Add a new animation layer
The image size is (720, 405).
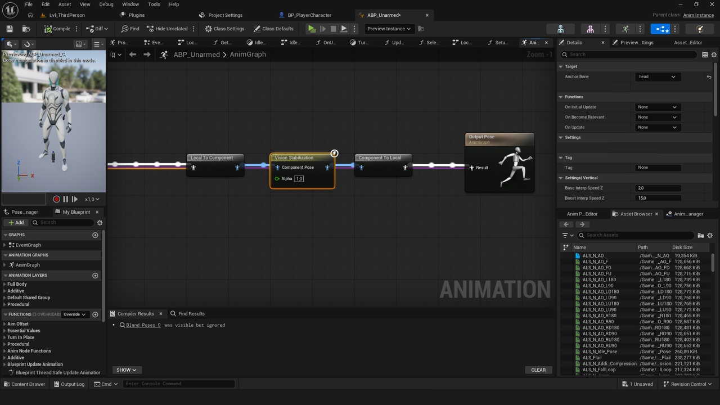(x=95, y=276)
